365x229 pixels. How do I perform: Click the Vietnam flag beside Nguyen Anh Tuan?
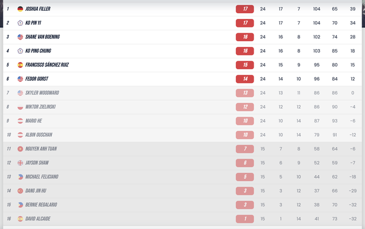click(x=21, y=149)
